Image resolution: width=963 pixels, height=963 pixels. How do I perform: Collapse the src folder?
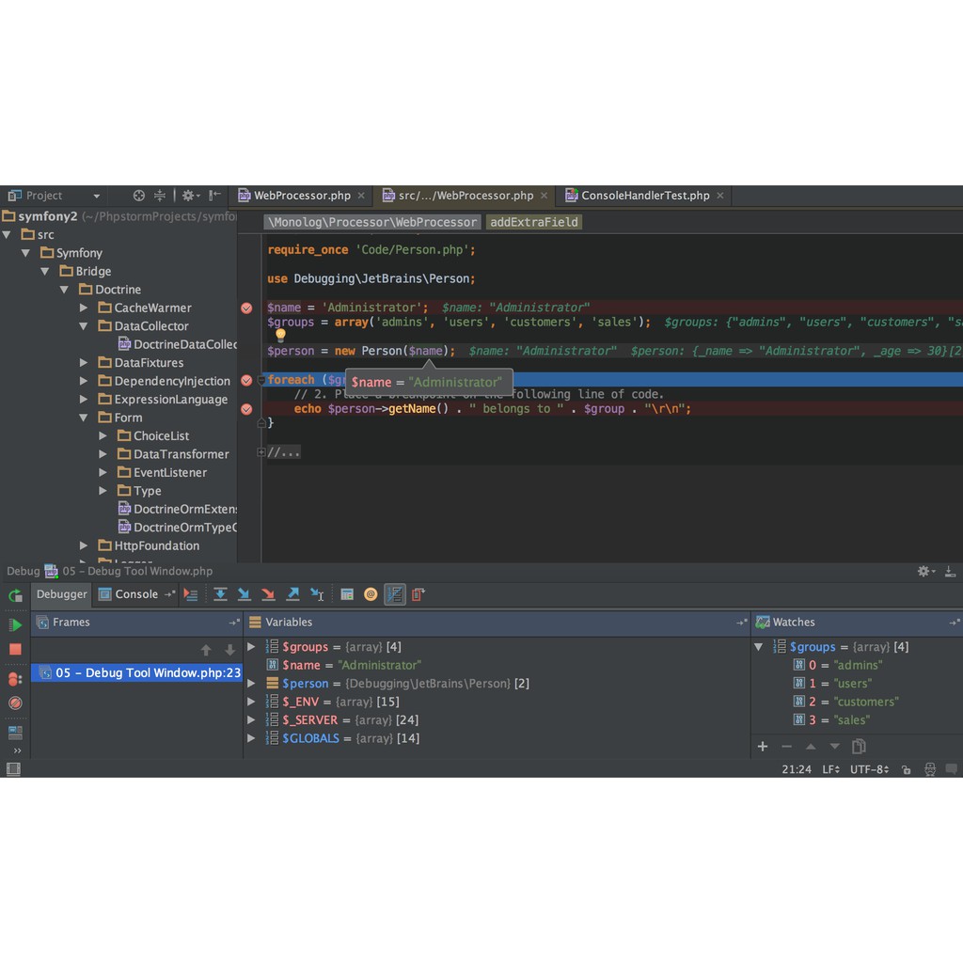click(7, 234)
